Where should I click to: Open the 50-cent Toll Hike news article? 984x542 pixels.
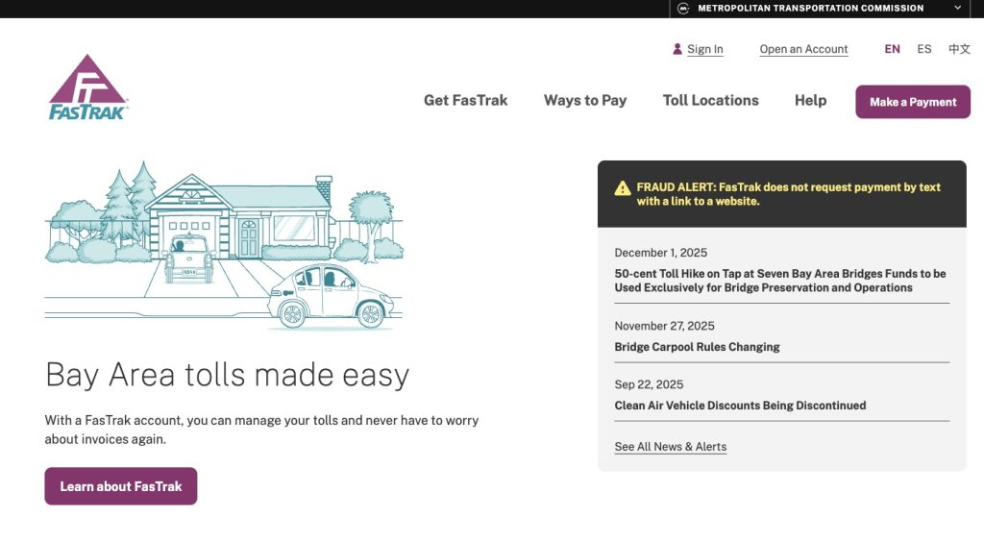coord(780,281)
